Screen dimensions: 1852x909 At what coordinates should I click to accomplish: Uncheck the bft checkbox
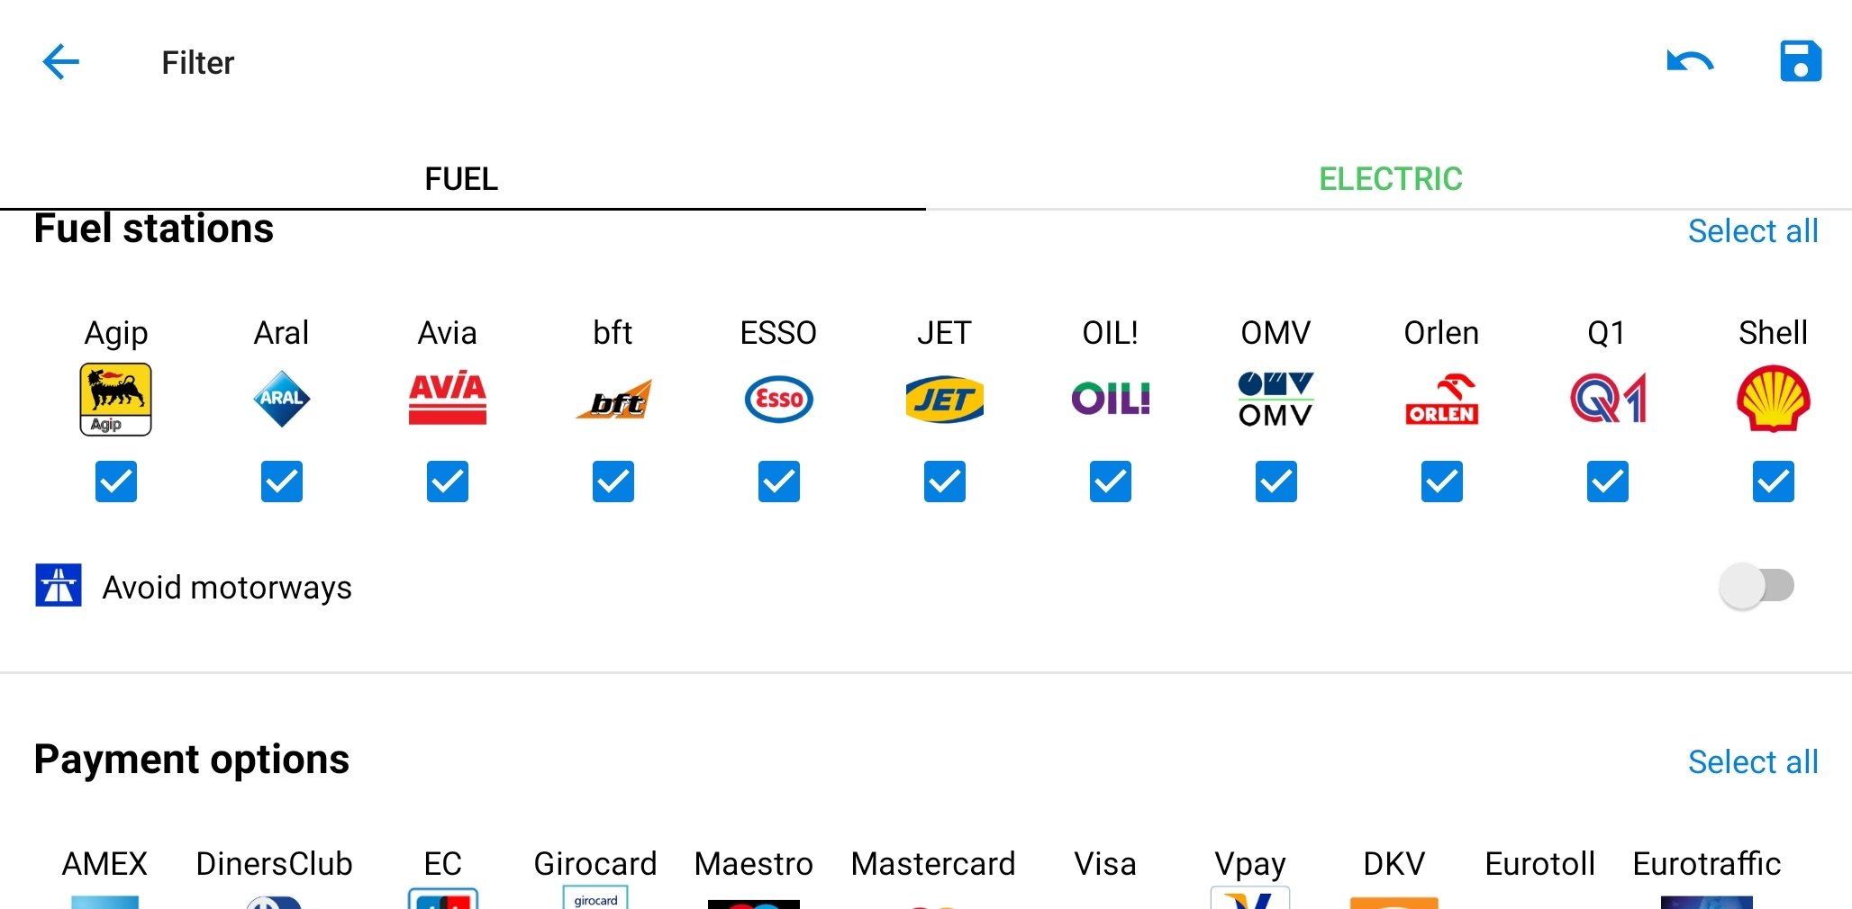click(x=613, y=481)
